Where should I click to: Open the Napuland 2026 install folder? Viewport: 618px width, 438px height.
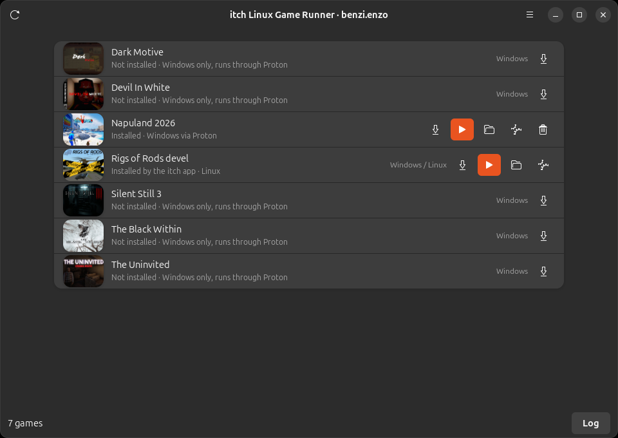pos(489,129)
